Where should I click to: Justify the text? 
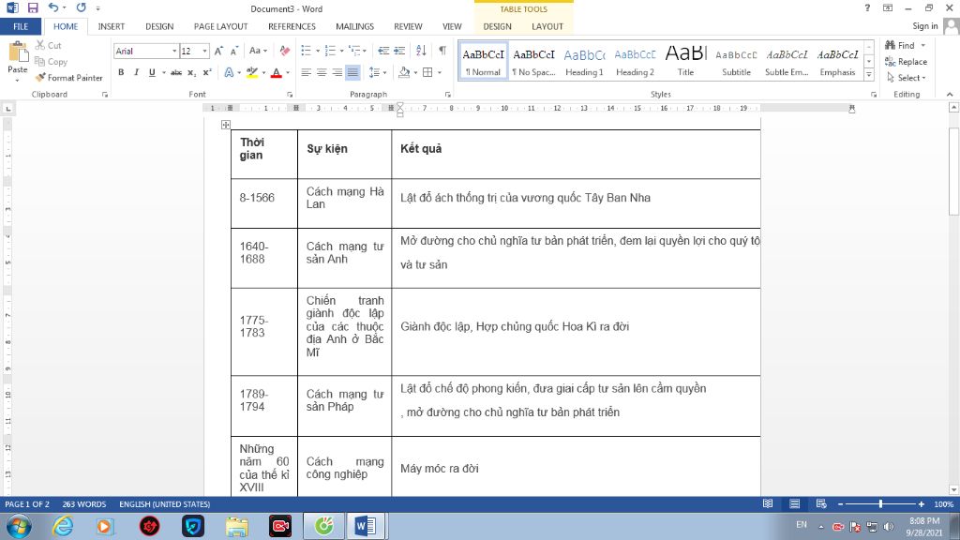pos(352,72)
